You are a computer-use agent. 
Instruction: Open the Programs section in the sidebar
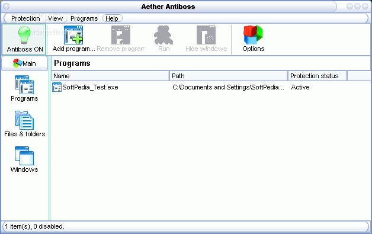coord(24,88)
